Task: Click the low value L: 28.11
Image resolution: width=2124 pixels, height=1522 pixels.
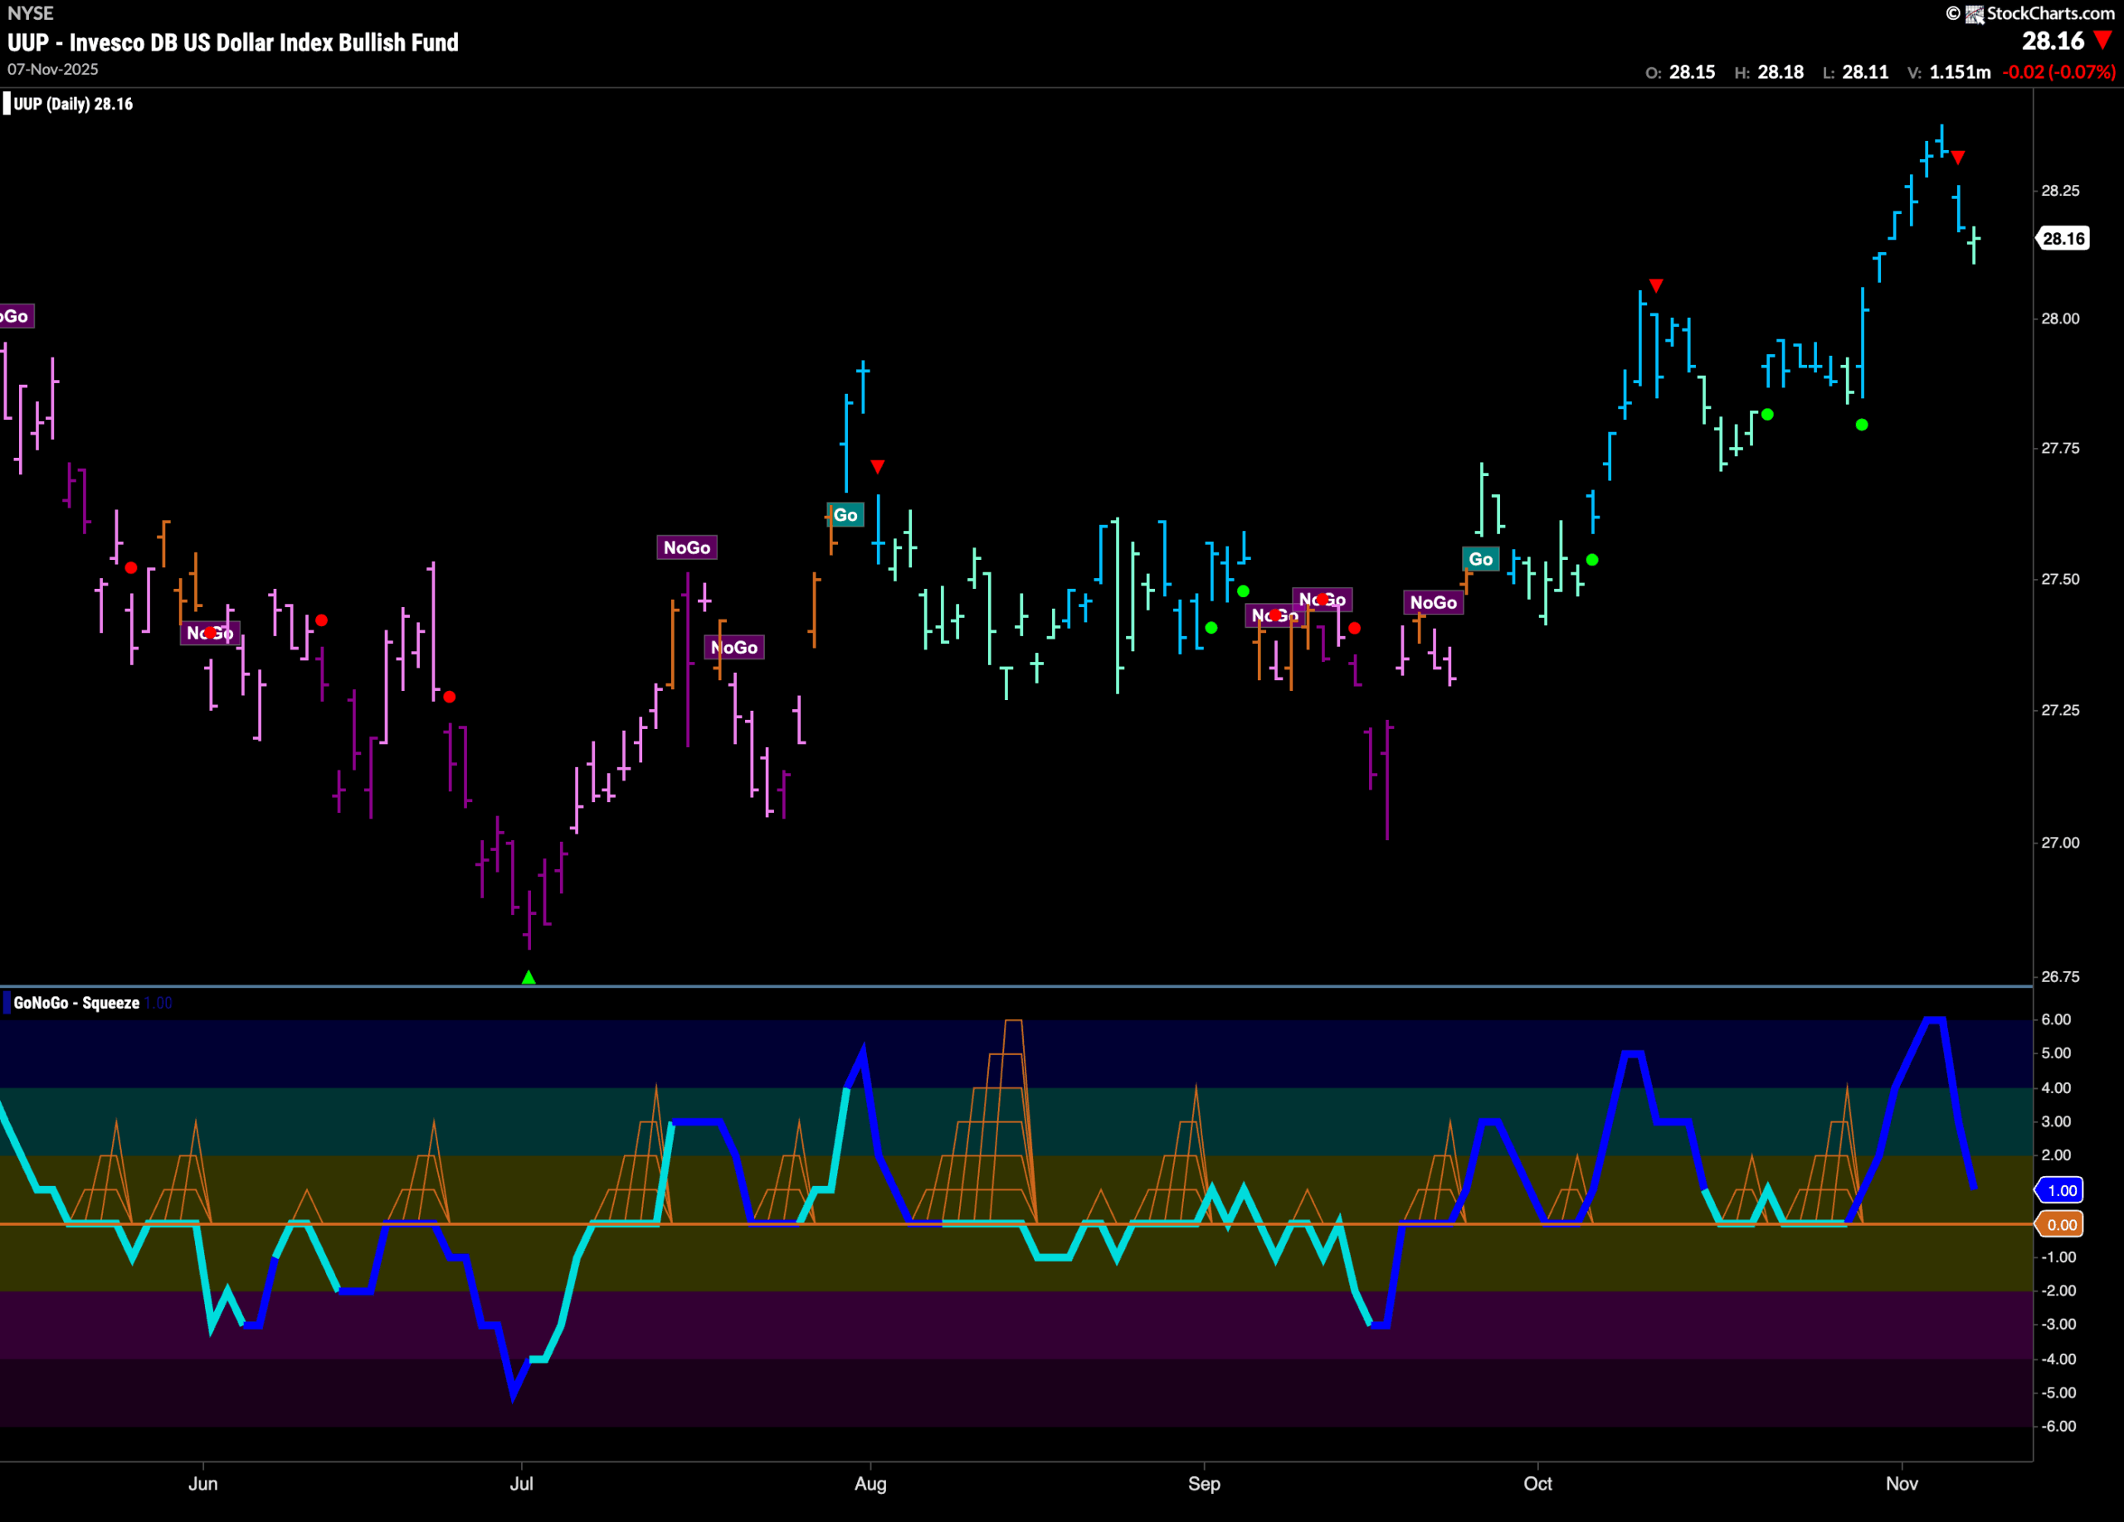Action: tap(1855, 72)
